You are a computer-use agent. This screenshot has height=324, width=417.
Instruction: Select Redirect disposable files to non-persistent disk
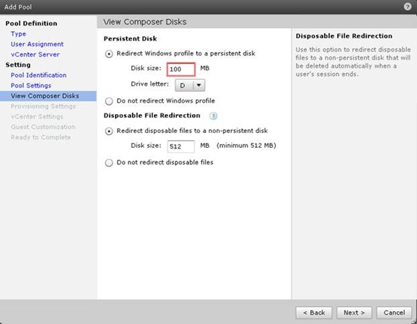pos(109,131)
